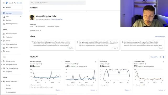Click Choose KPIs link
This screenshot has width=168, height=95.
(154, 57)
